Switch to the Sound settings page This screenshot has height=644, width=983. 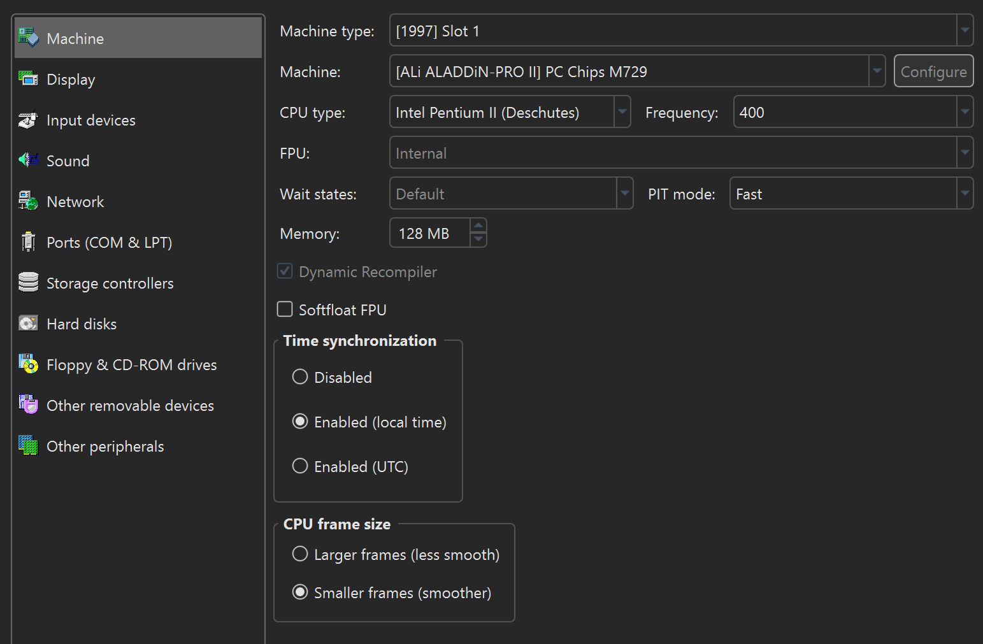(x=138, y=161)
